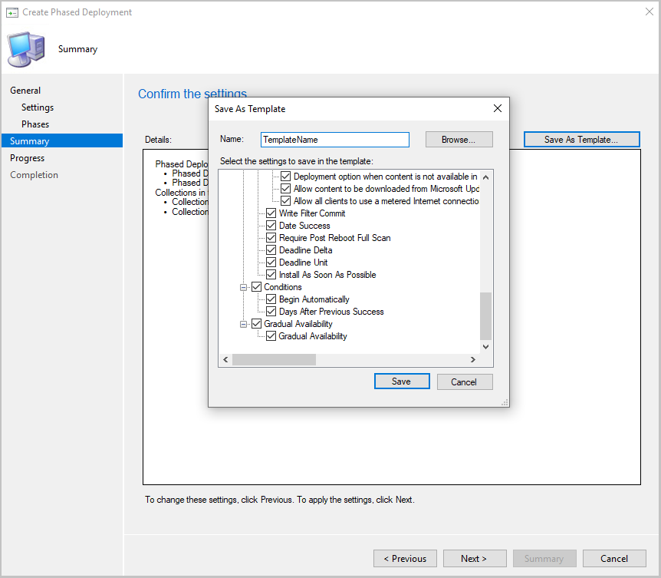The height and width of the screenshot is (578, 661).
Task: Click the < Previous button
Action: (405, 559)
